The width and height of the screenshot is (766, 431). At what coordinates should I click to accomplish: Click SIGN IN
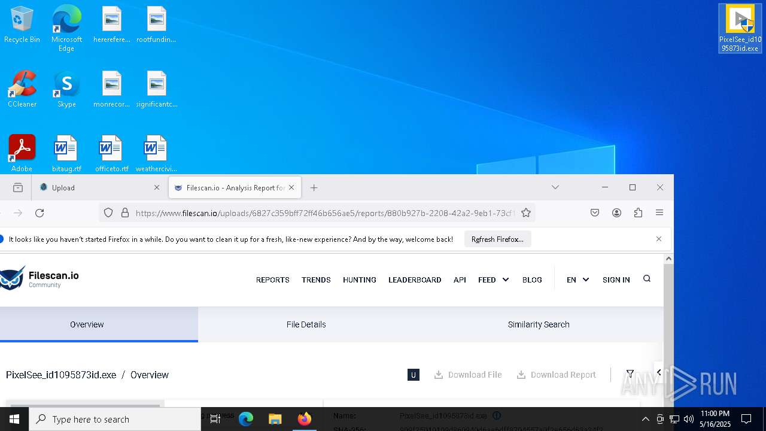[616, 280]
